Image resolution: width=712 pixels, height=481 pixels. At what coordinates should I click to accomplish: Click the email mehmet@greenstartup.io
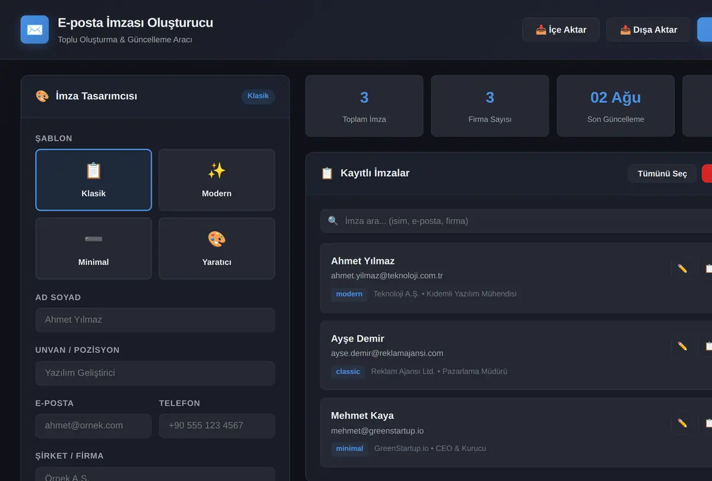point(377,431)
